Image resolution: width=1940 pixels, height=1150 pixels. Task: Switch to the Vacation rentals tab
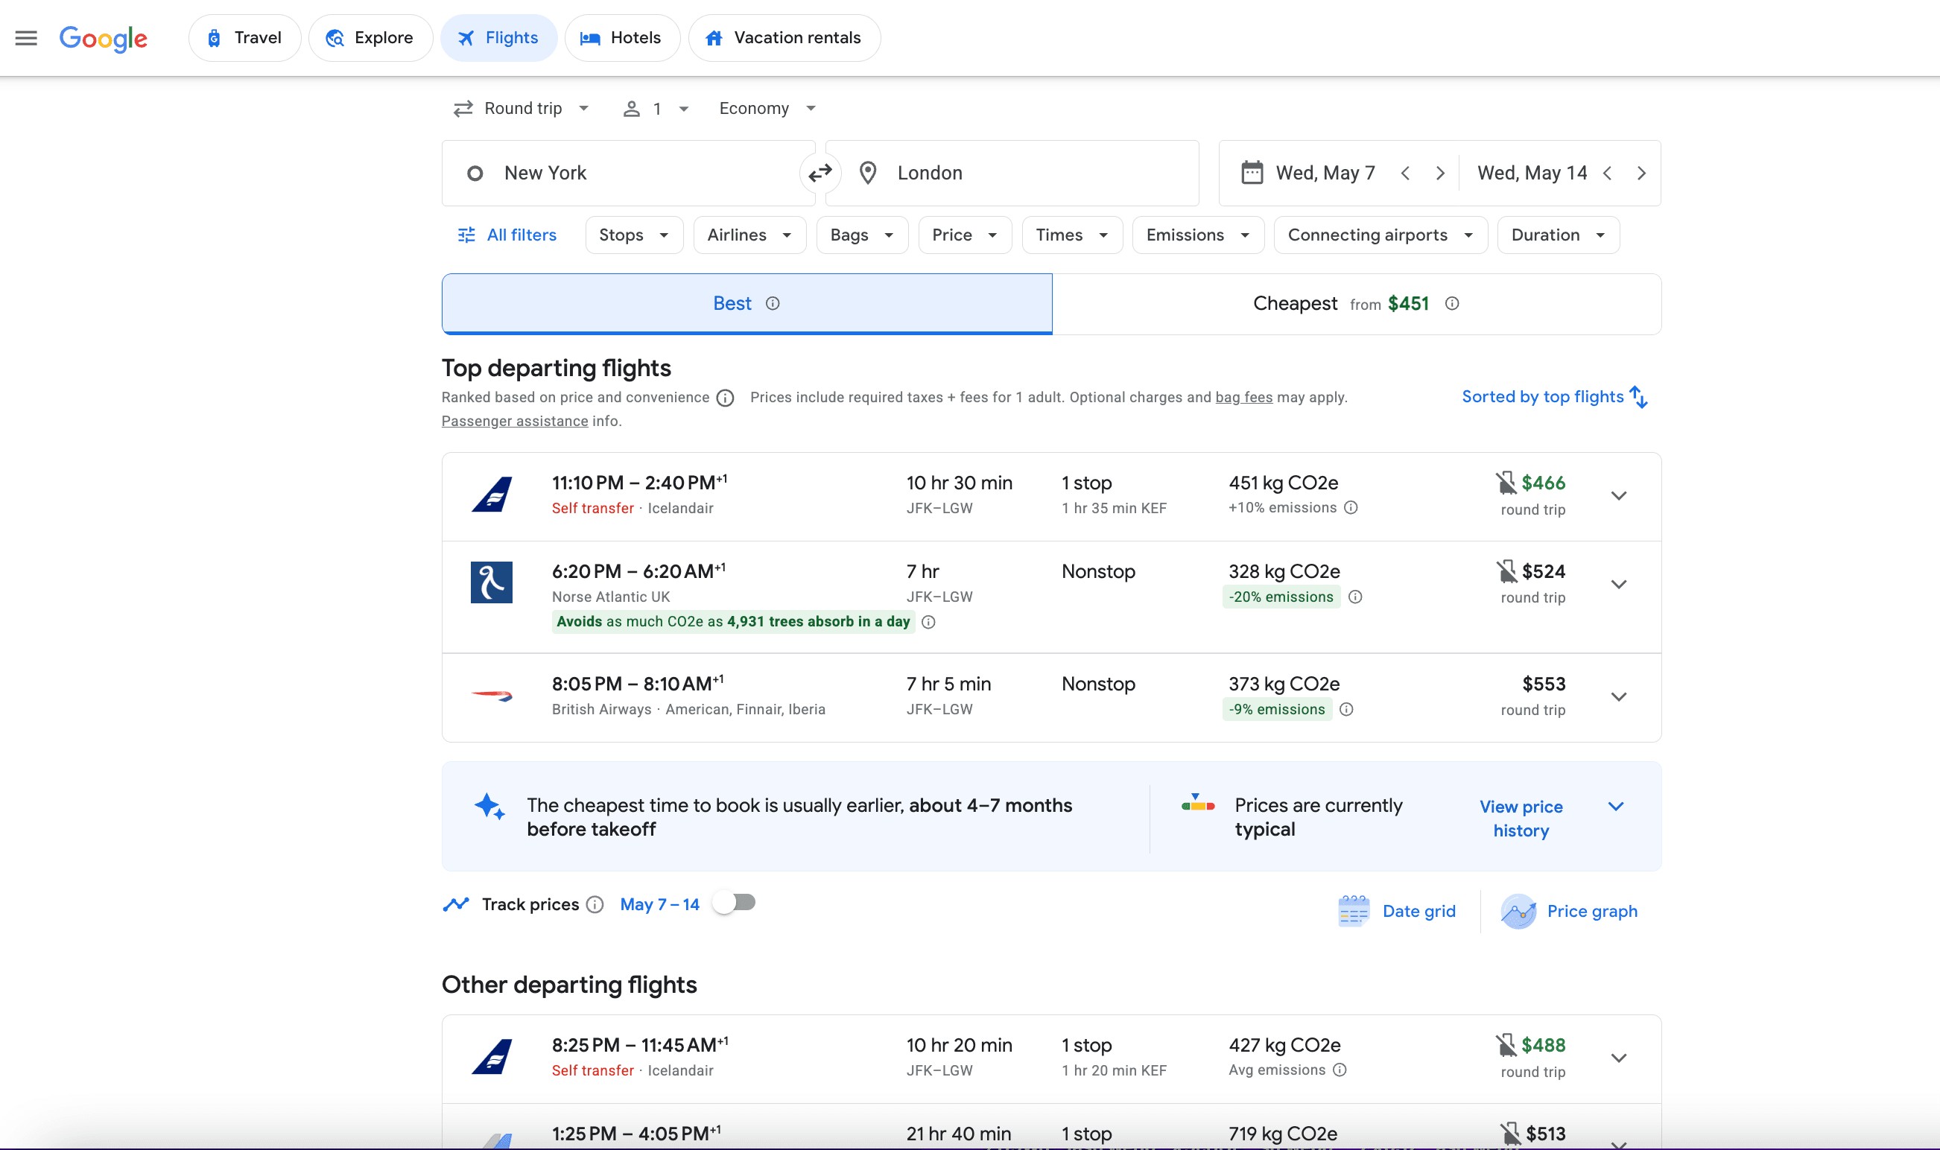coord(784,38)
